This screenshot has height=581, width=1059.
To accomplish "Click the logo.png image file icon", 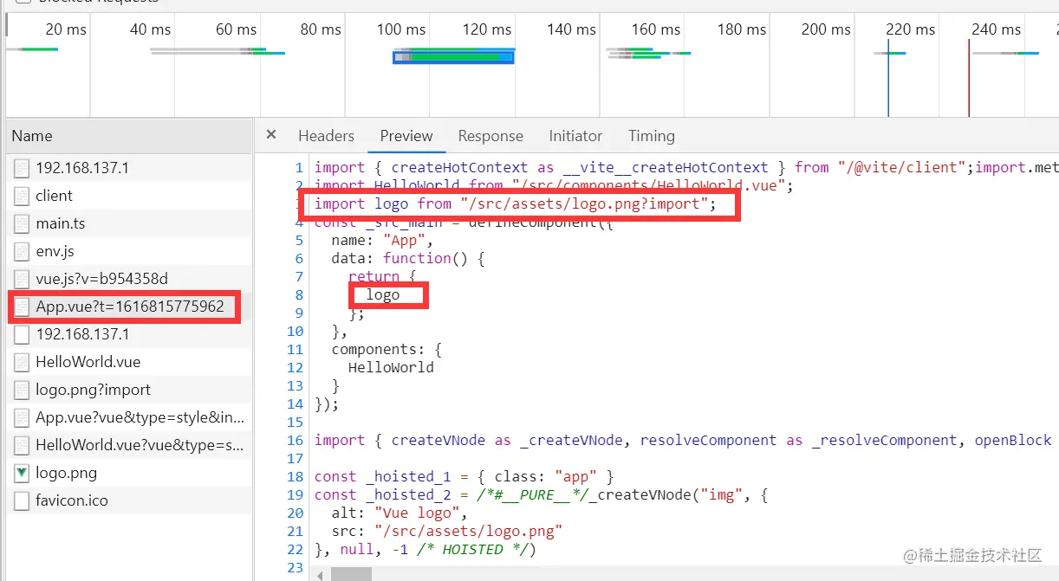I will pyautogui.click(x=21, y=473).
